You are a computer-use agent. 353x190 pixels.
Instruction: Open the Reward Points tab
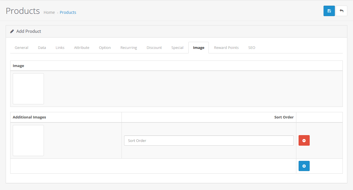[226, 47]
